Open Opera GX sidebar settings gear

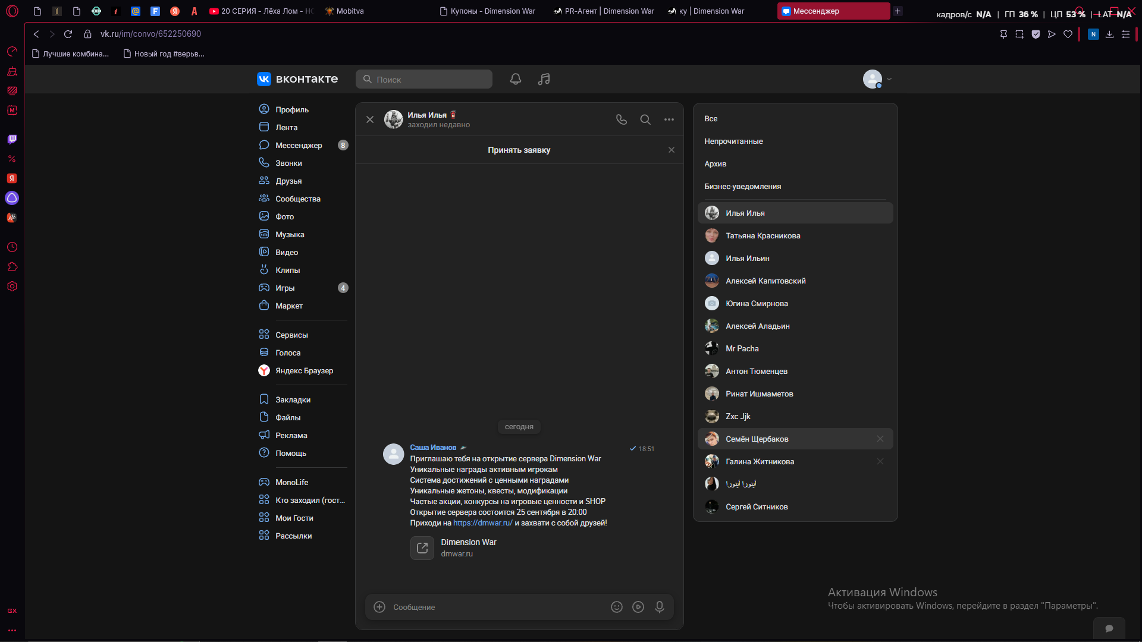pyautogui.click(x=12, y=287)
